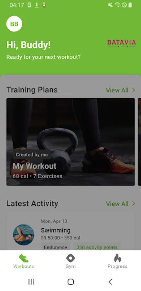Expand Training Plans with the chevron arrow
The width and height of the screenshot is (141, 291).
pos(133,90)
